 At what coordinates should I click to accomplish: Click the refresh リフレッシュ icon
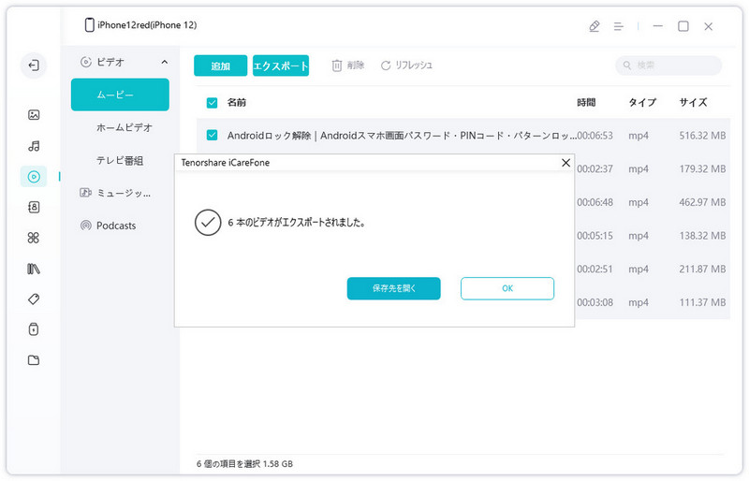386,66
